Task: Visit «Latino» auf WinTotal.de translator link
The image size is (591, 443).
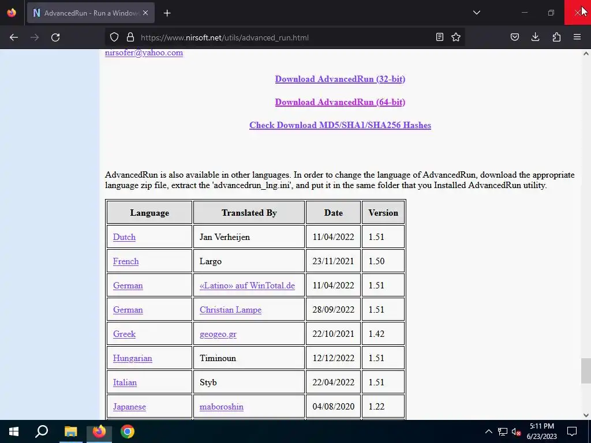Action: coord(247,286)
